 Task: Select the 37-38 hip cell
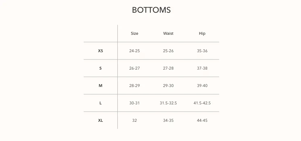(202, 68)
